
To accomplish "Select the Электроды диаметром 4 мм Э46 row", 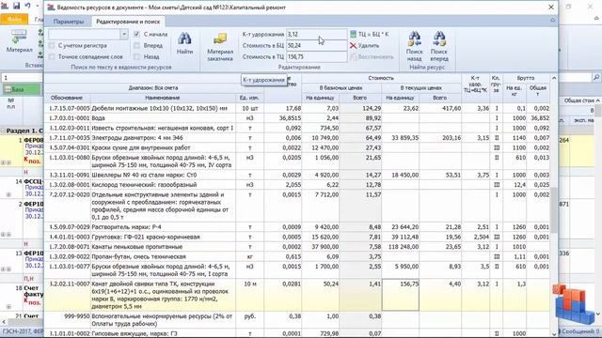I will [297, 138].
